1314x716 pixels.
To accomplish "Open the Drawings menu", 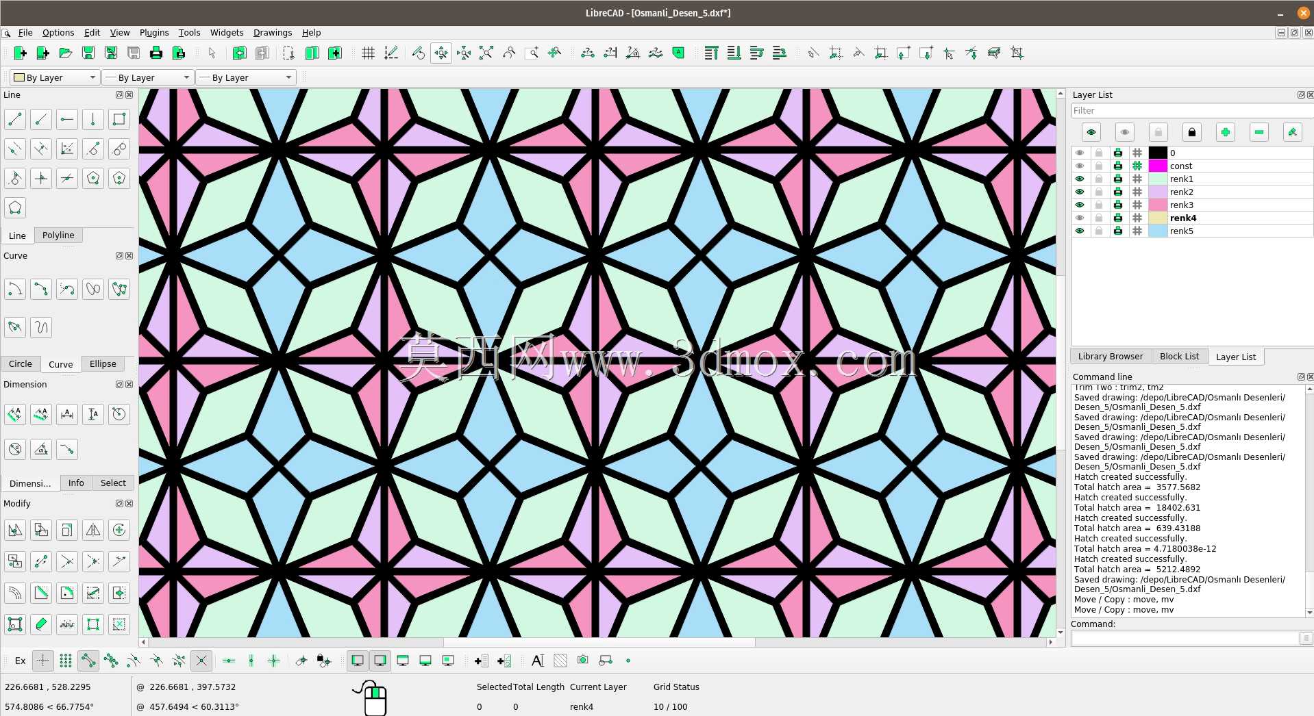I will pyautogui.click(x=273, y=32).
